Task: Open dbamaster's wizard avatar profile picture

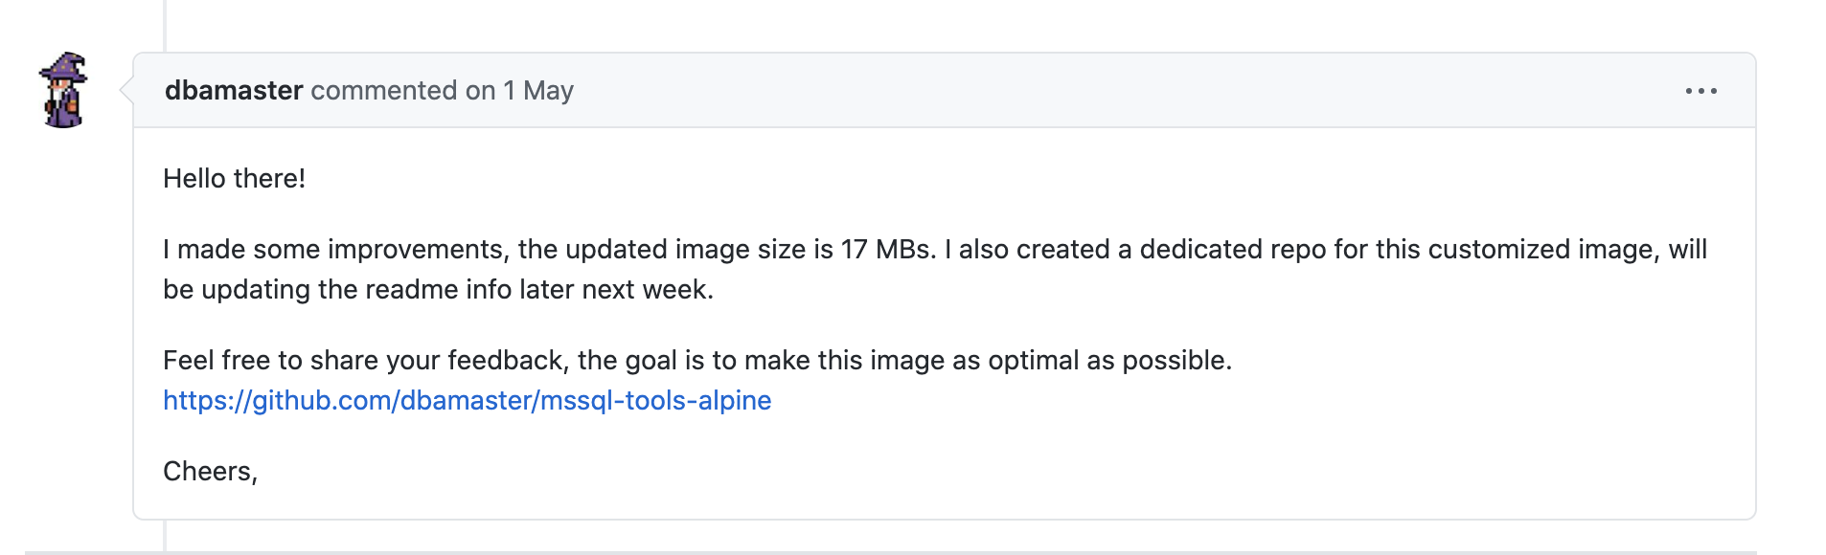Action: [x=63, y=90]
